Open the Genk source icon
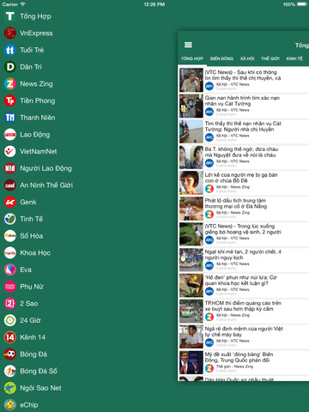Image resolution: width=309 pixels, height=412 pixels. pyautogui.click(x=10, y=202)
